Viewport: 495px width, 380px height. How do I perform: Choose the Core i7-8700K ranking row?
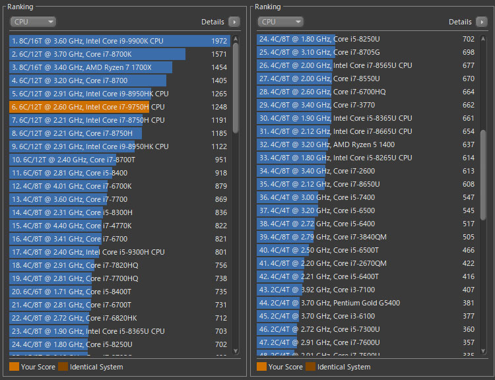(119, 54)
